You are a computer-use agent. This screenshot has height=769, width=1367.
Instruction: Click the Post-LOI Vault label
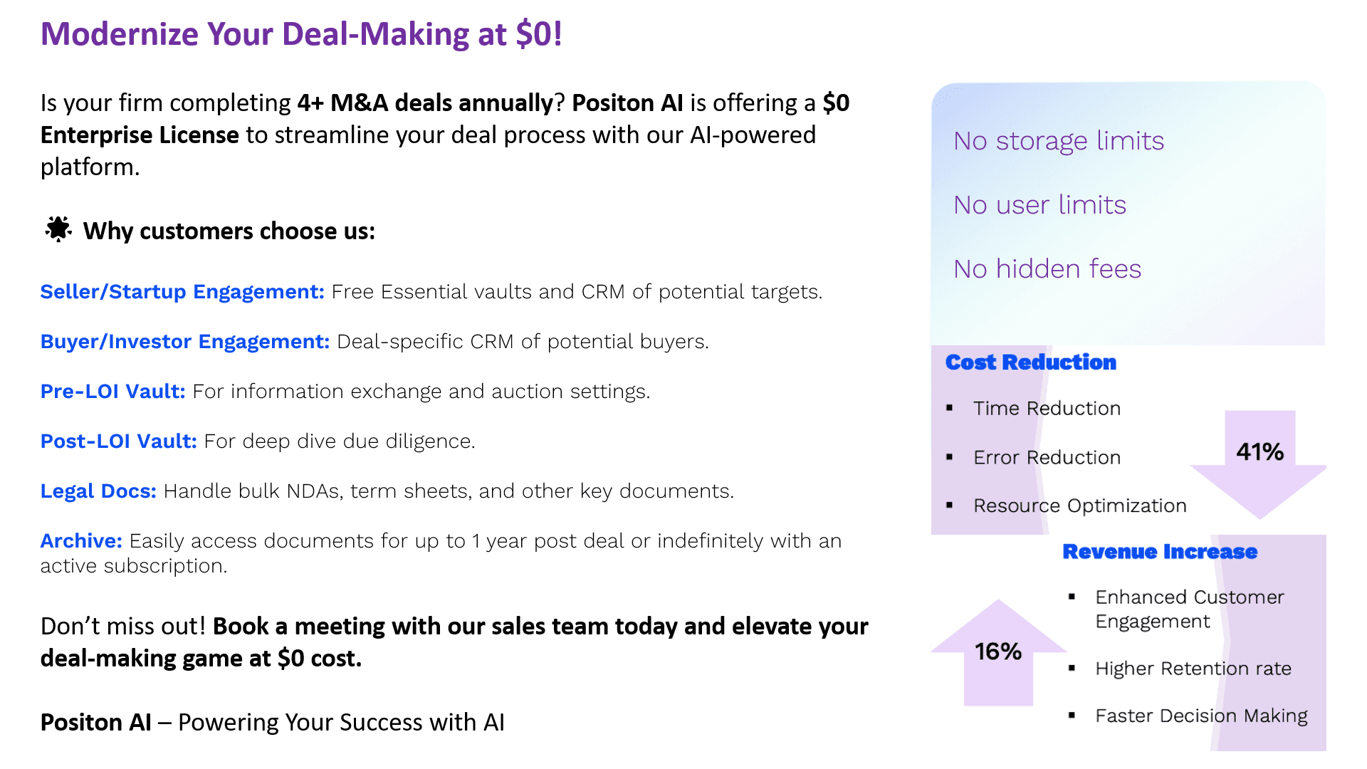point(118,441)
